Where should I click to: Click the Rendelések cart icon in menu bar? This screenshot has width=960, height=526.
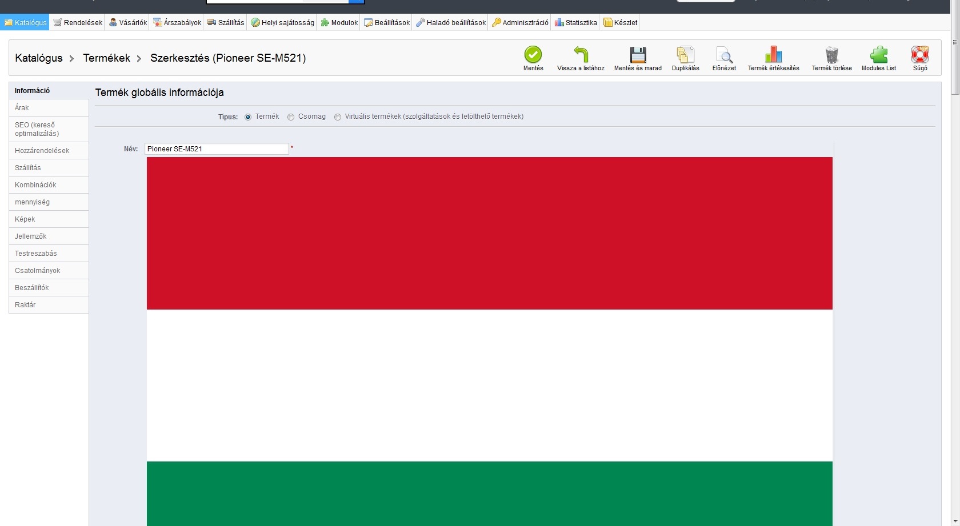point(58,23)
